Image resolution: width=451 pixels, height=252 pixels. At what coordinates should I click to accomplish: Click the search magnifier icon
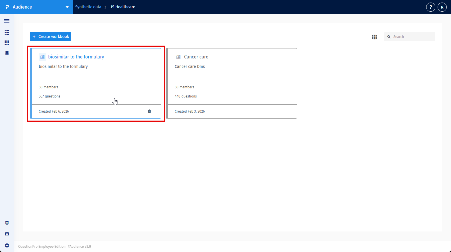tap(389, 37)
